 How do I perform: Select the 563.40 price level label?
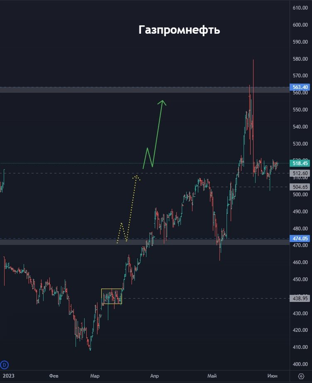click(300, 87)
